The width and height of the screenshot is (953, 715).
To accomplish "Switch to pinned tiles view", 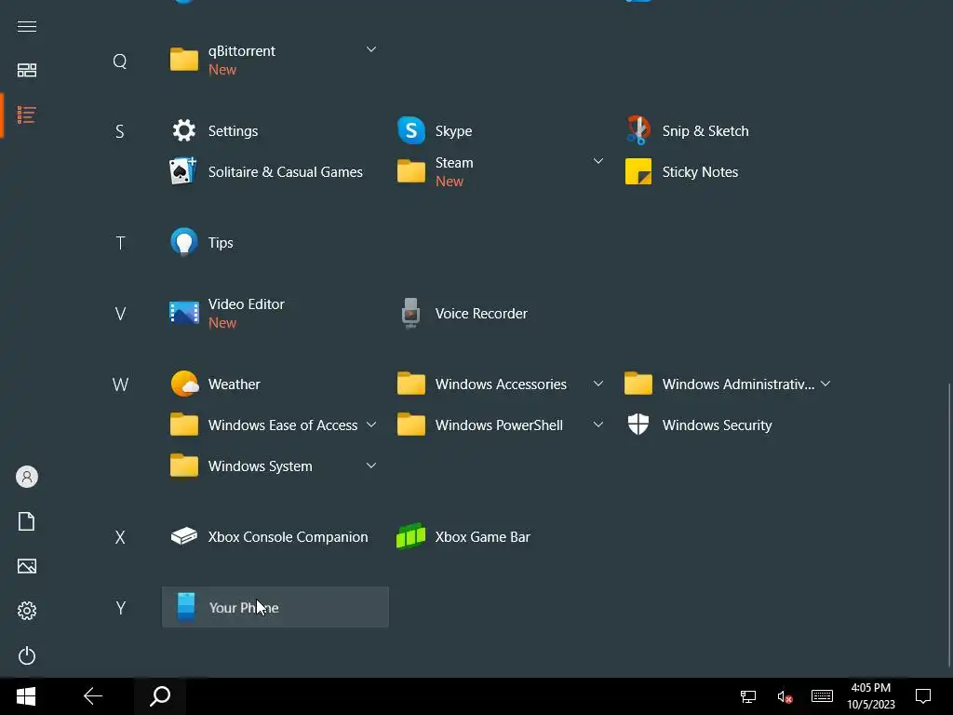I will click(x=27, y=70).
